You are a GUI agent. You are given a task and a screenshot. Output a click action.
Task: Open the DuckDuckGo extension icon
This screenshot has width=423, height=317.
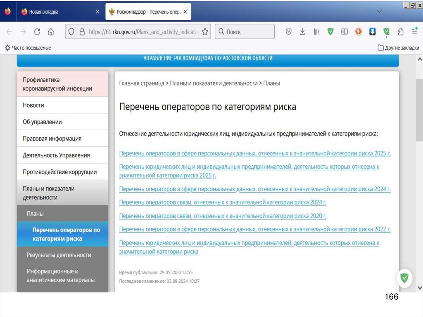coord(359,32)
